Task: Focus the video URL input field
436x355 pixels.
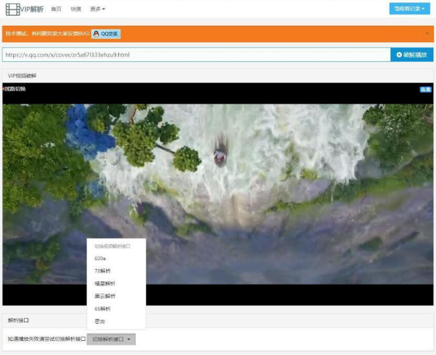Action: click(196, 55)
